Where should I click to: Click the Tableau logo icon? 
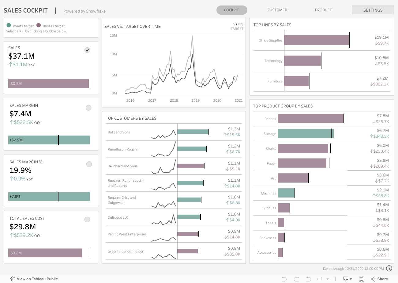tap(13, 279)
